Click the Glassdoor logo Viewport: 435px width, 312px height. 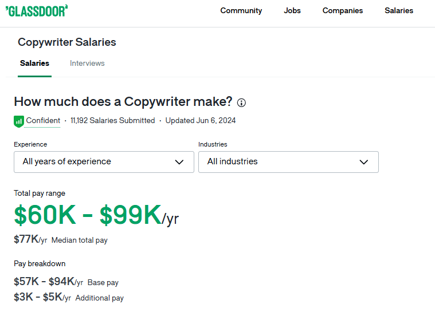coord(37,11)
